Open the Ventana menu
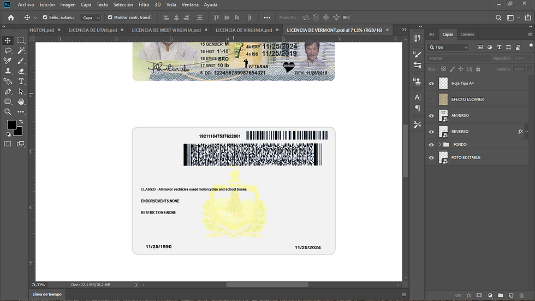The width and height of the screenshot is (535, 301). (190, 4)
